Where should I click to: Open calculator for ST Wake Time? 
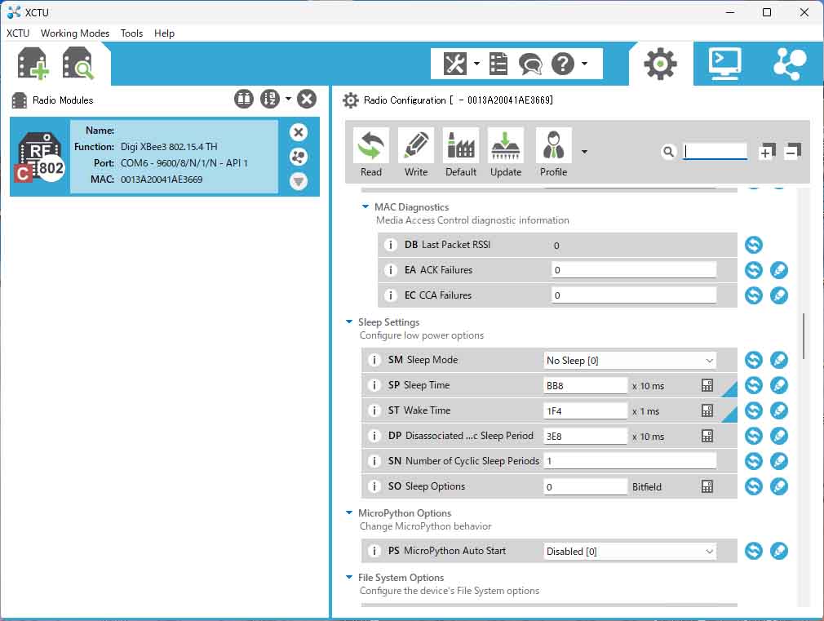click(x=707, y=410)
